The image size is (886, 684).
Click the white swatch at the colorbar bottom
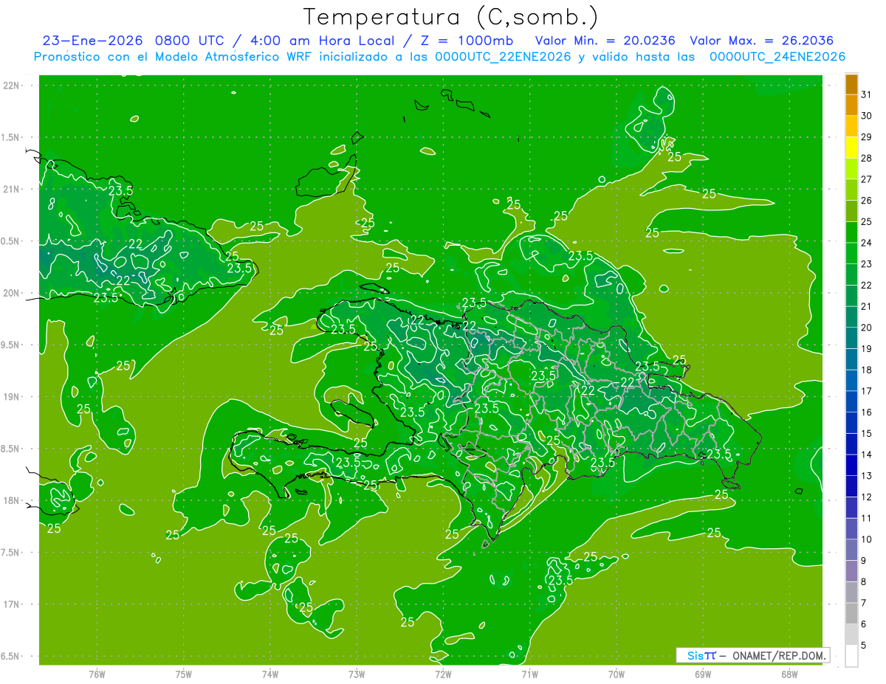[851, 655]
